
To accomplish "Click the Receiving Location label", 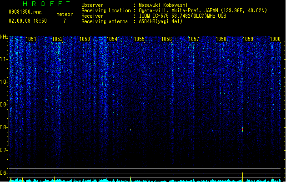I will pos(106,10).
